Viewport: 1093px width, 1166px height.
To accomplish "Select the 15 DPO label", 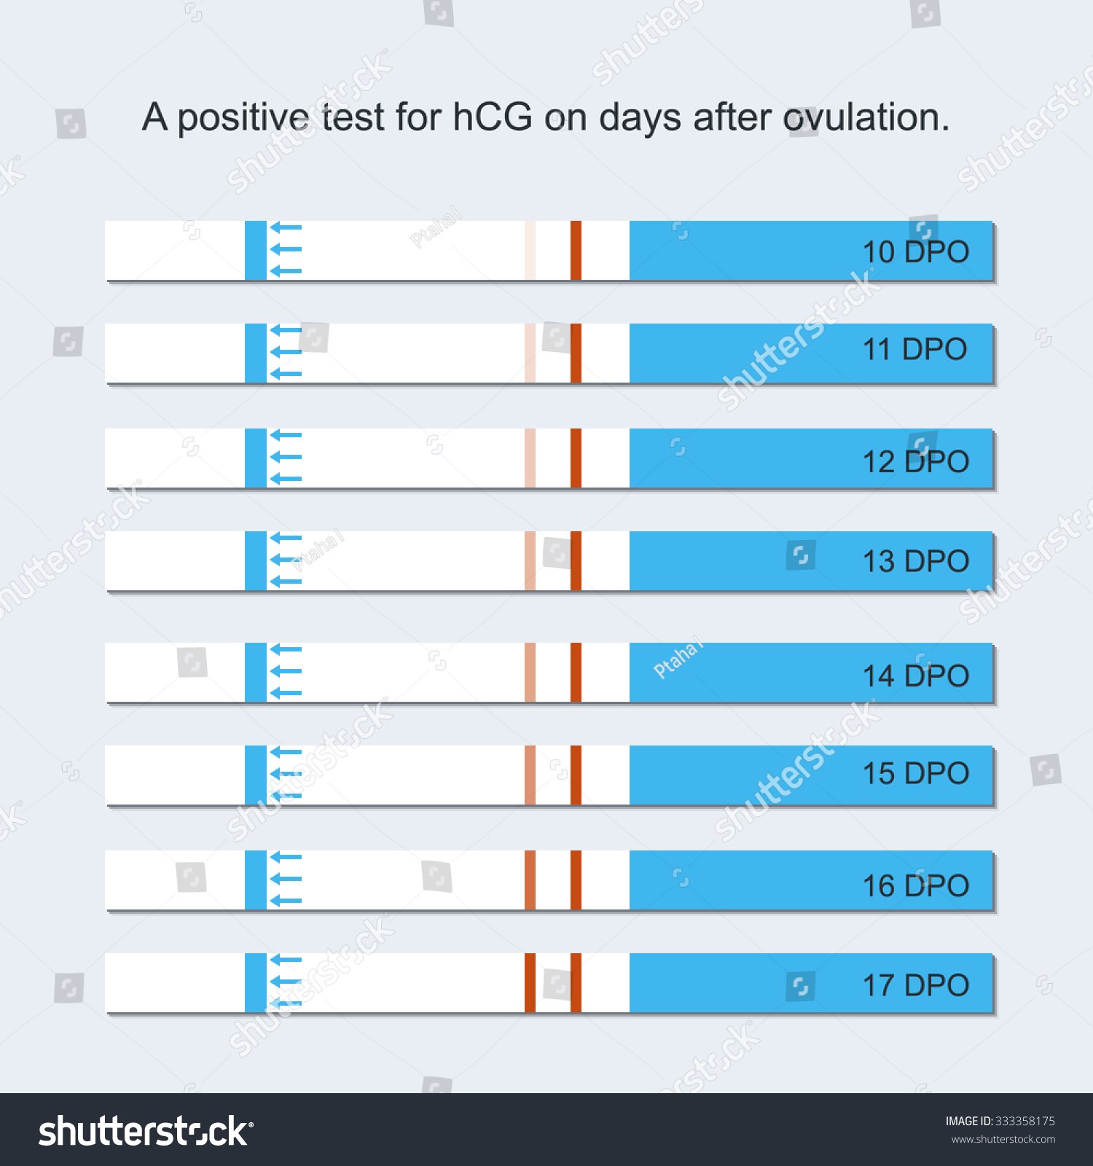I will 915,773.
